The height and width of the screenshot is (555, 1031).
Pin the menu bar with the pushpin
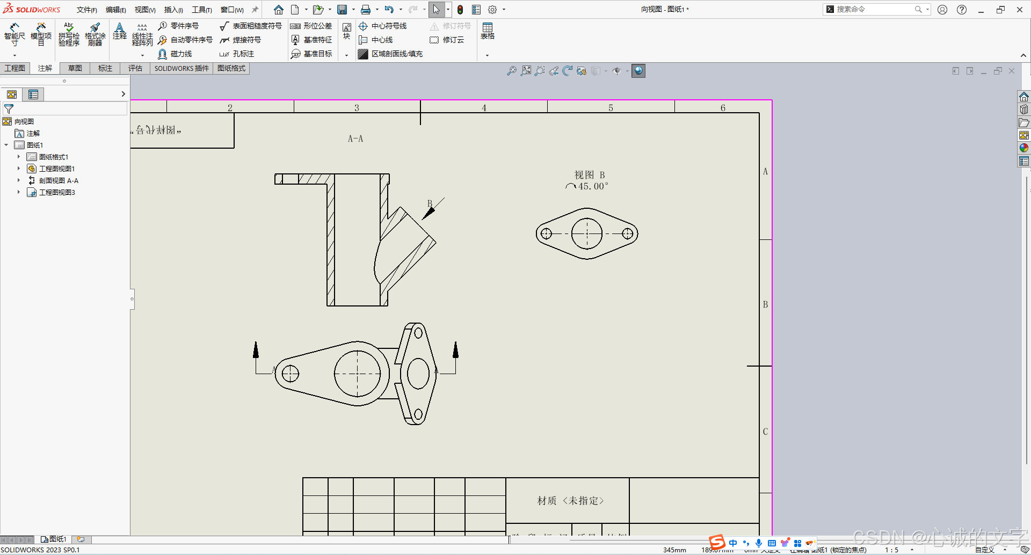255,10
